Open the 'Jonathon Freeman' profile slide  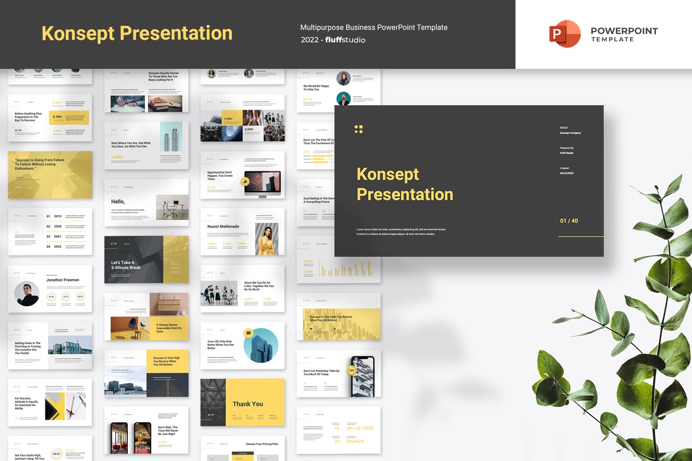(50, 288)
